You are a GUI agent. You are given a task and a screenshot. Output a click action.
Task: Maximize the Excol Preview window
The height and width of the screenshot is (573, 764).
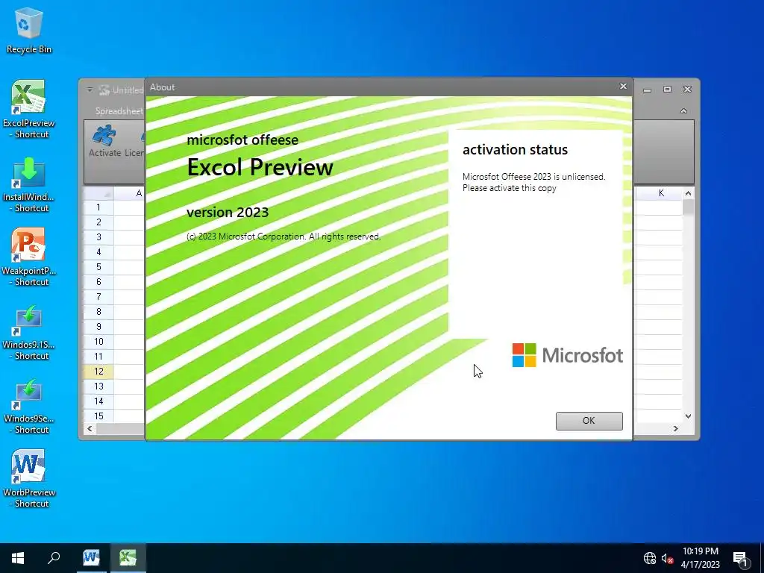667,90
